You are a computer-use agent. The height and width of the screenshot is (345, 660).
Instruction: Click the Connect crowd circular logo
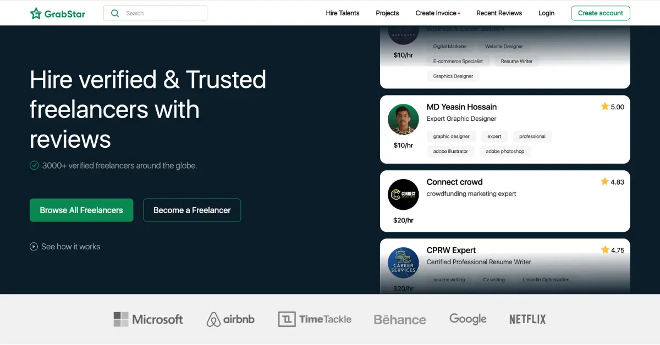(403, 194)
